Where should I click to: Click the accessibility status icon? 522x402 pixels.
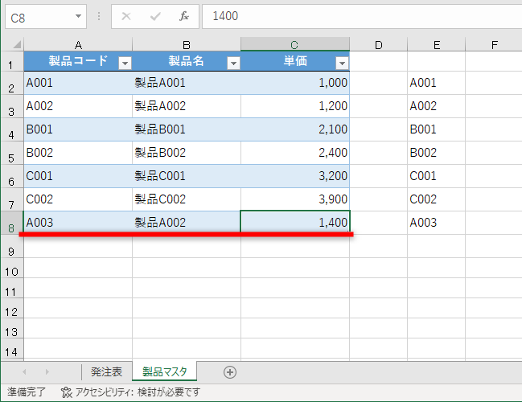pos(66,392)
